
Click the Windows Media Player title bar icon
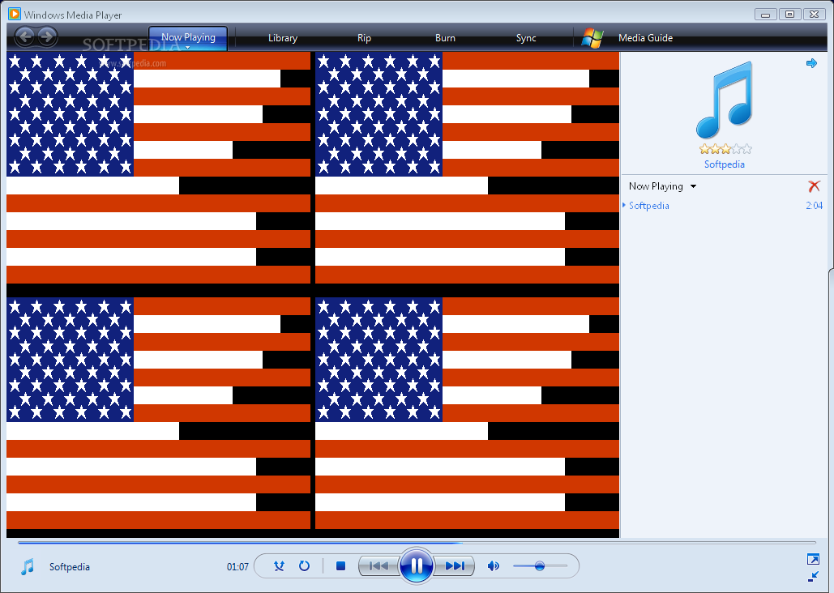point(15,14)
